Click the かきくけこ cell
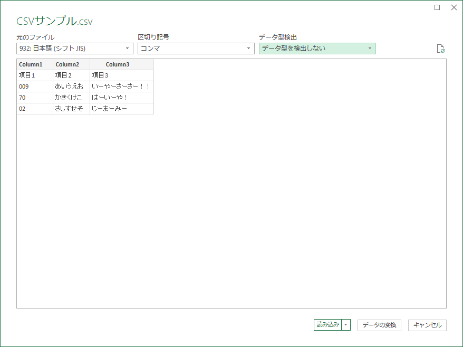This screenshot has height=347, width=463. 71,98
